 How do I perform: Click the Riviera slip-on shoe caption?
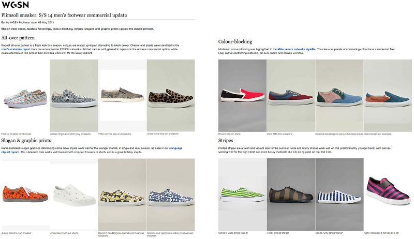(x=229, y=134)
